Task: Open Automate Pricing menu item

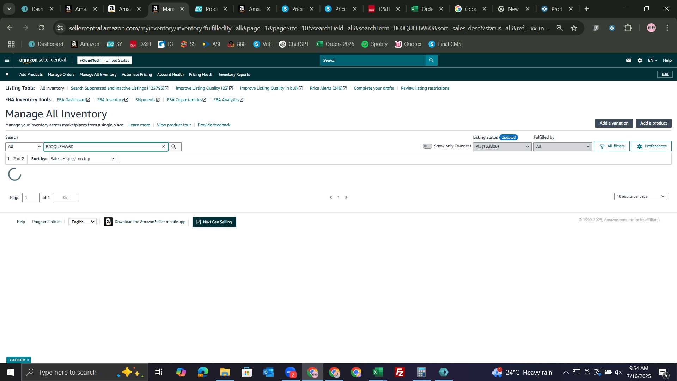Action: tap(137, 74)
